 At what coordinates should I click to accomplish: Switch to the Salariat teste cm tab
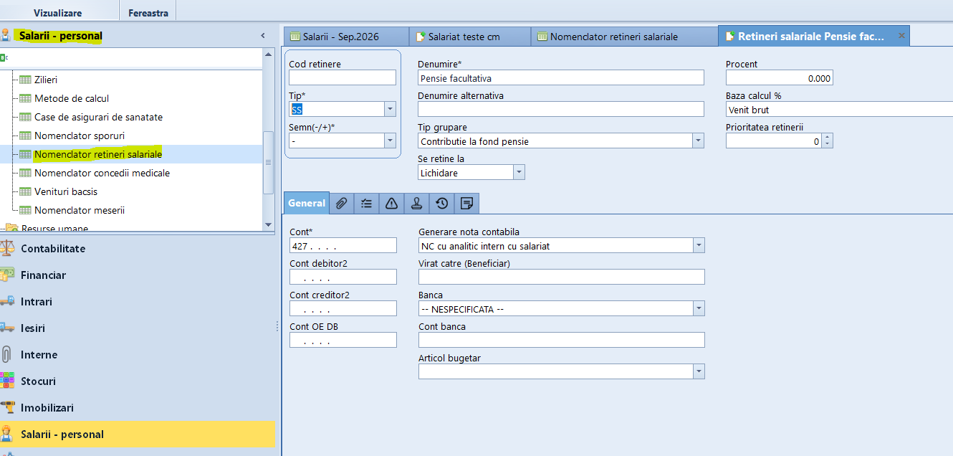point(469,37)
